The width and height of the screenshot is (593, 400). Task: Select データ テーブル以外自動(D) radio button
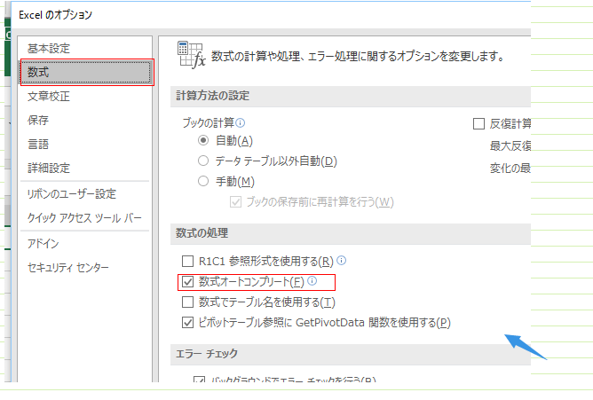pyautogui.click(x=203, y=161)
